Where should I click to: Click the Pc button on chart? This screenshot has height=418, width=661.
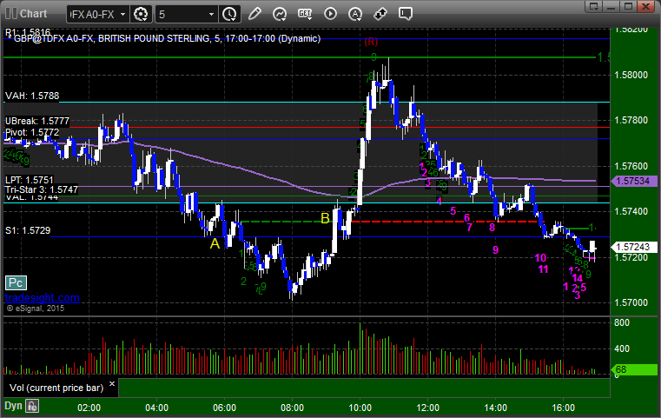tap(16, 282)
